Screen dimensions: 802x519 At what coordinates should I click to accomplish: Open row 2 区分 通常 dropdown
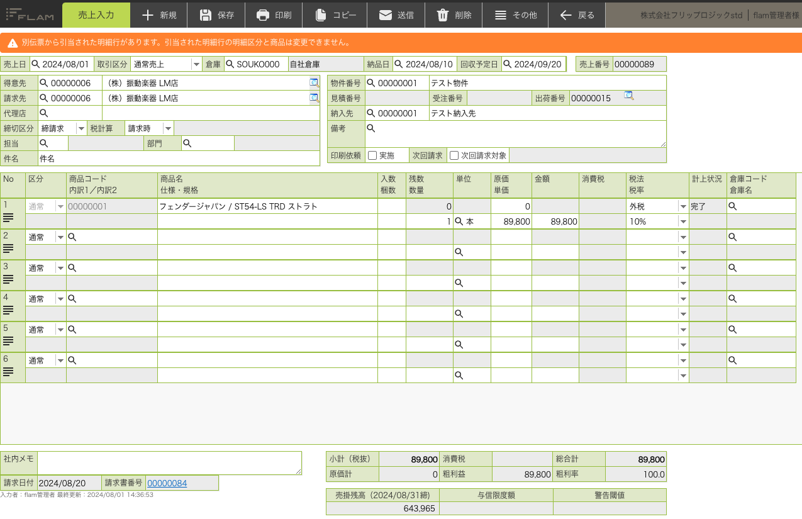(x=60, y=237)
